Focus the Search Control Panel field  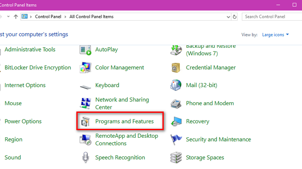(272, 17)
